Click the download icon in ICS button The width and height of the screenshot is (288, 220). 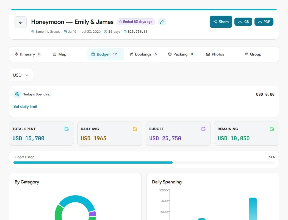point(240,22)
